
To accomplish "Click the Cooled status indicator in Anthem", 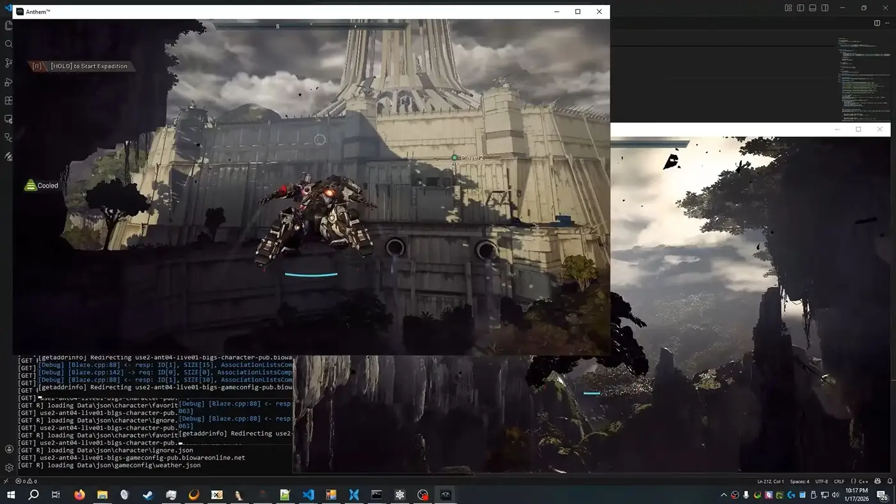I will pyautogui.click(x=42, y=186).
